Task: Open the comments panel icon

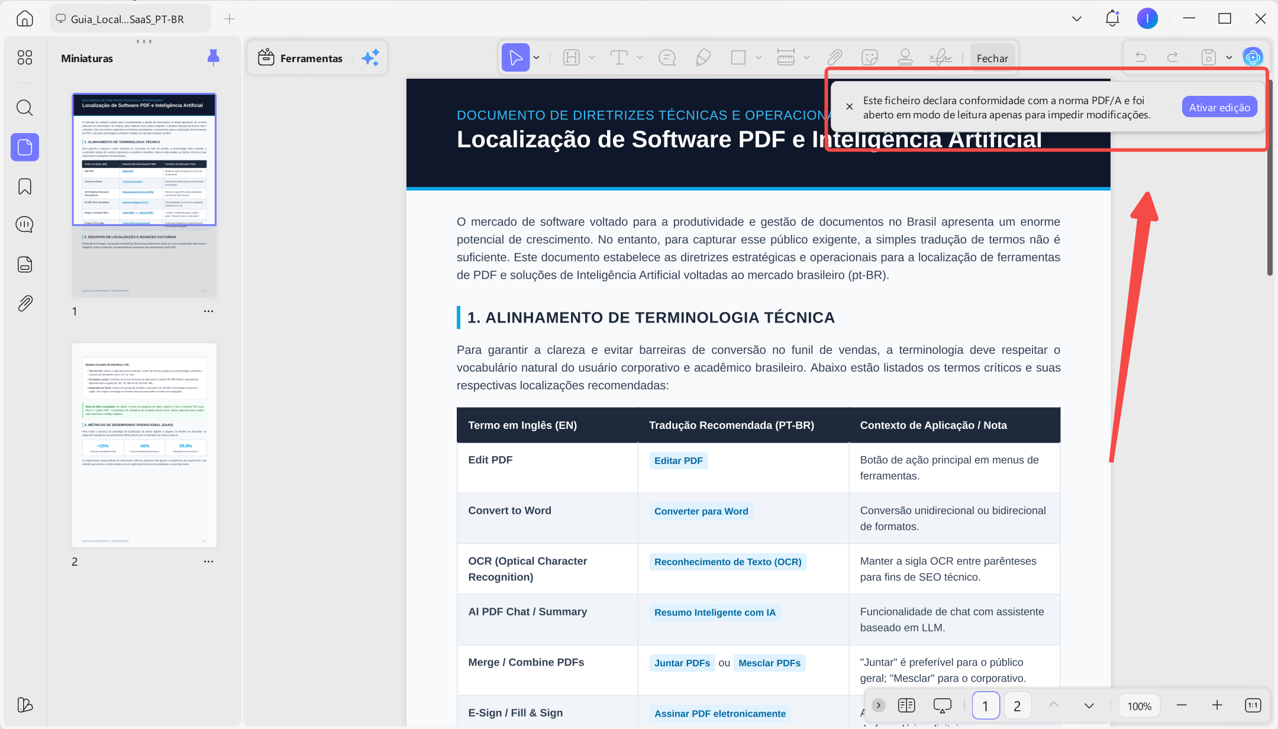Action: point(25,225)
